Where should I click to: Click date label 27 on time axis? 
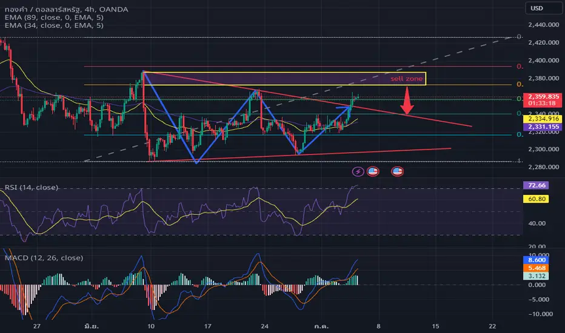pos(36,326)
